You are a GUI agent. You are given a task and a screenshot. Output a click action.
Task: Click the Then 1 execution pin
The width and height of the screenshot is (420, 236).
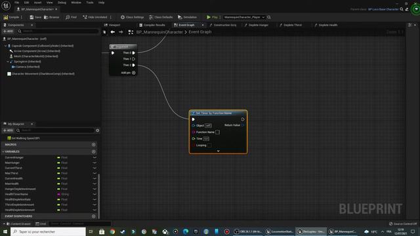133,59
